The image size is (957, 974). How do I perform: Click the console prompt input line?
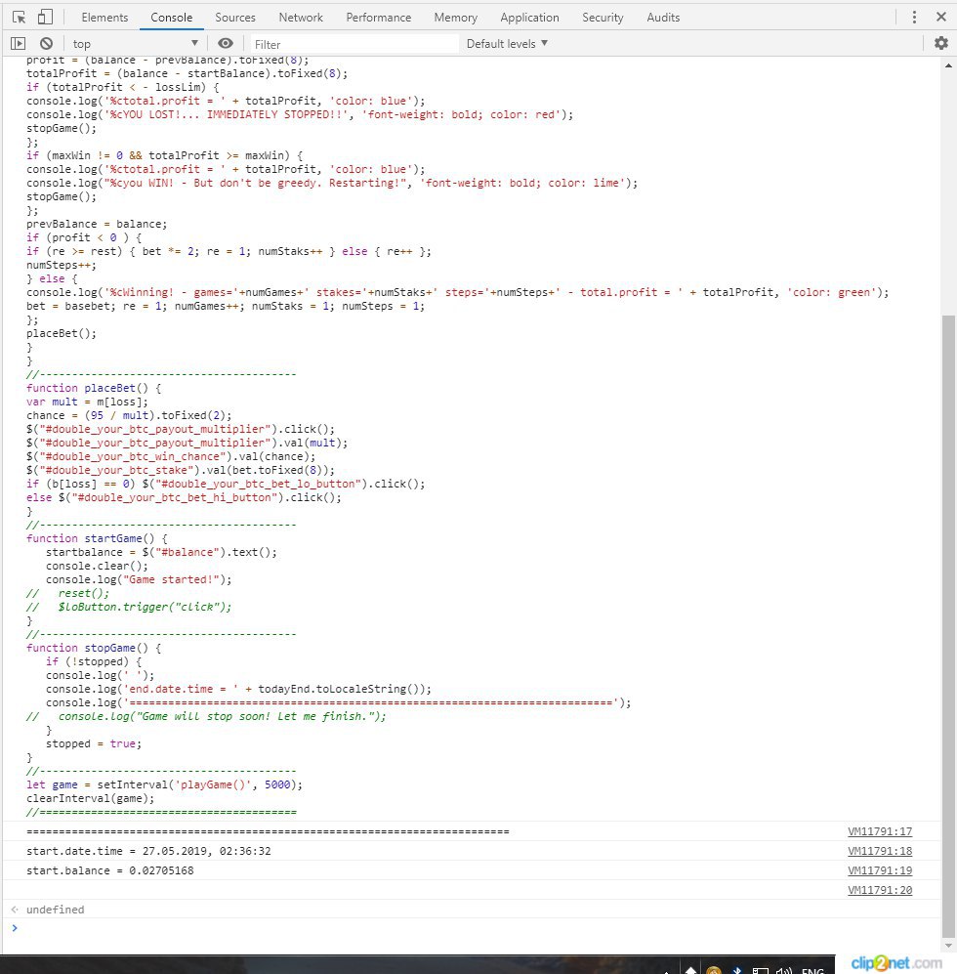(x=472, y=928)
